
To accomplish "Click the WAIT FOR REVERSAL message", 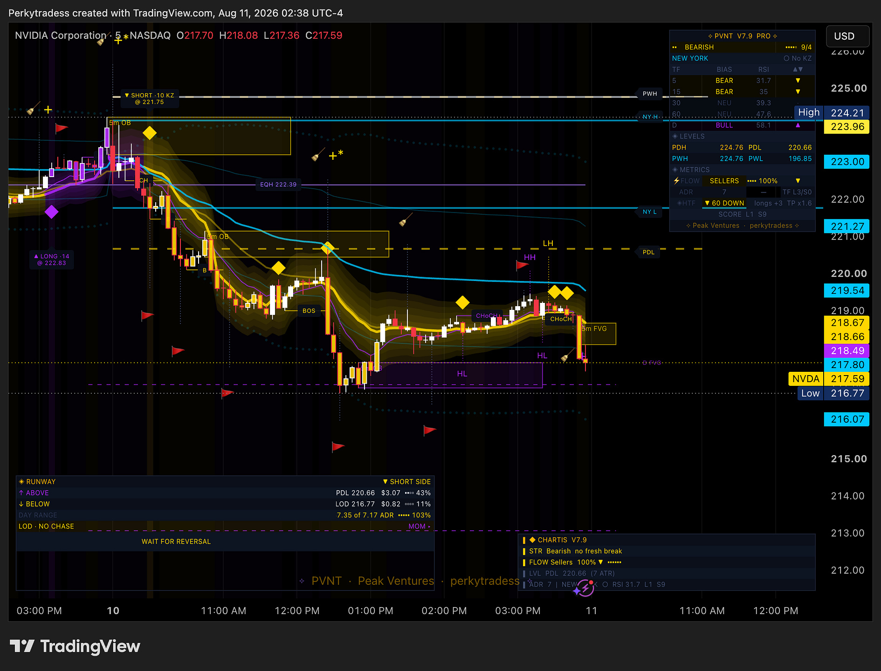I will [176, 541].
